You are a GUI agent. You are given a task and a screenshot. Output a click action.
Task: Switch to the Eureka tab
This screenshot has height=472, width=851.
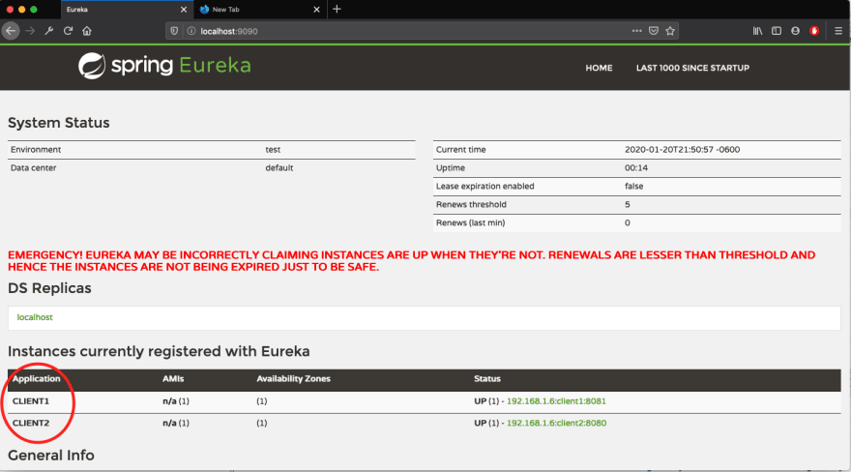coord(126,10)
